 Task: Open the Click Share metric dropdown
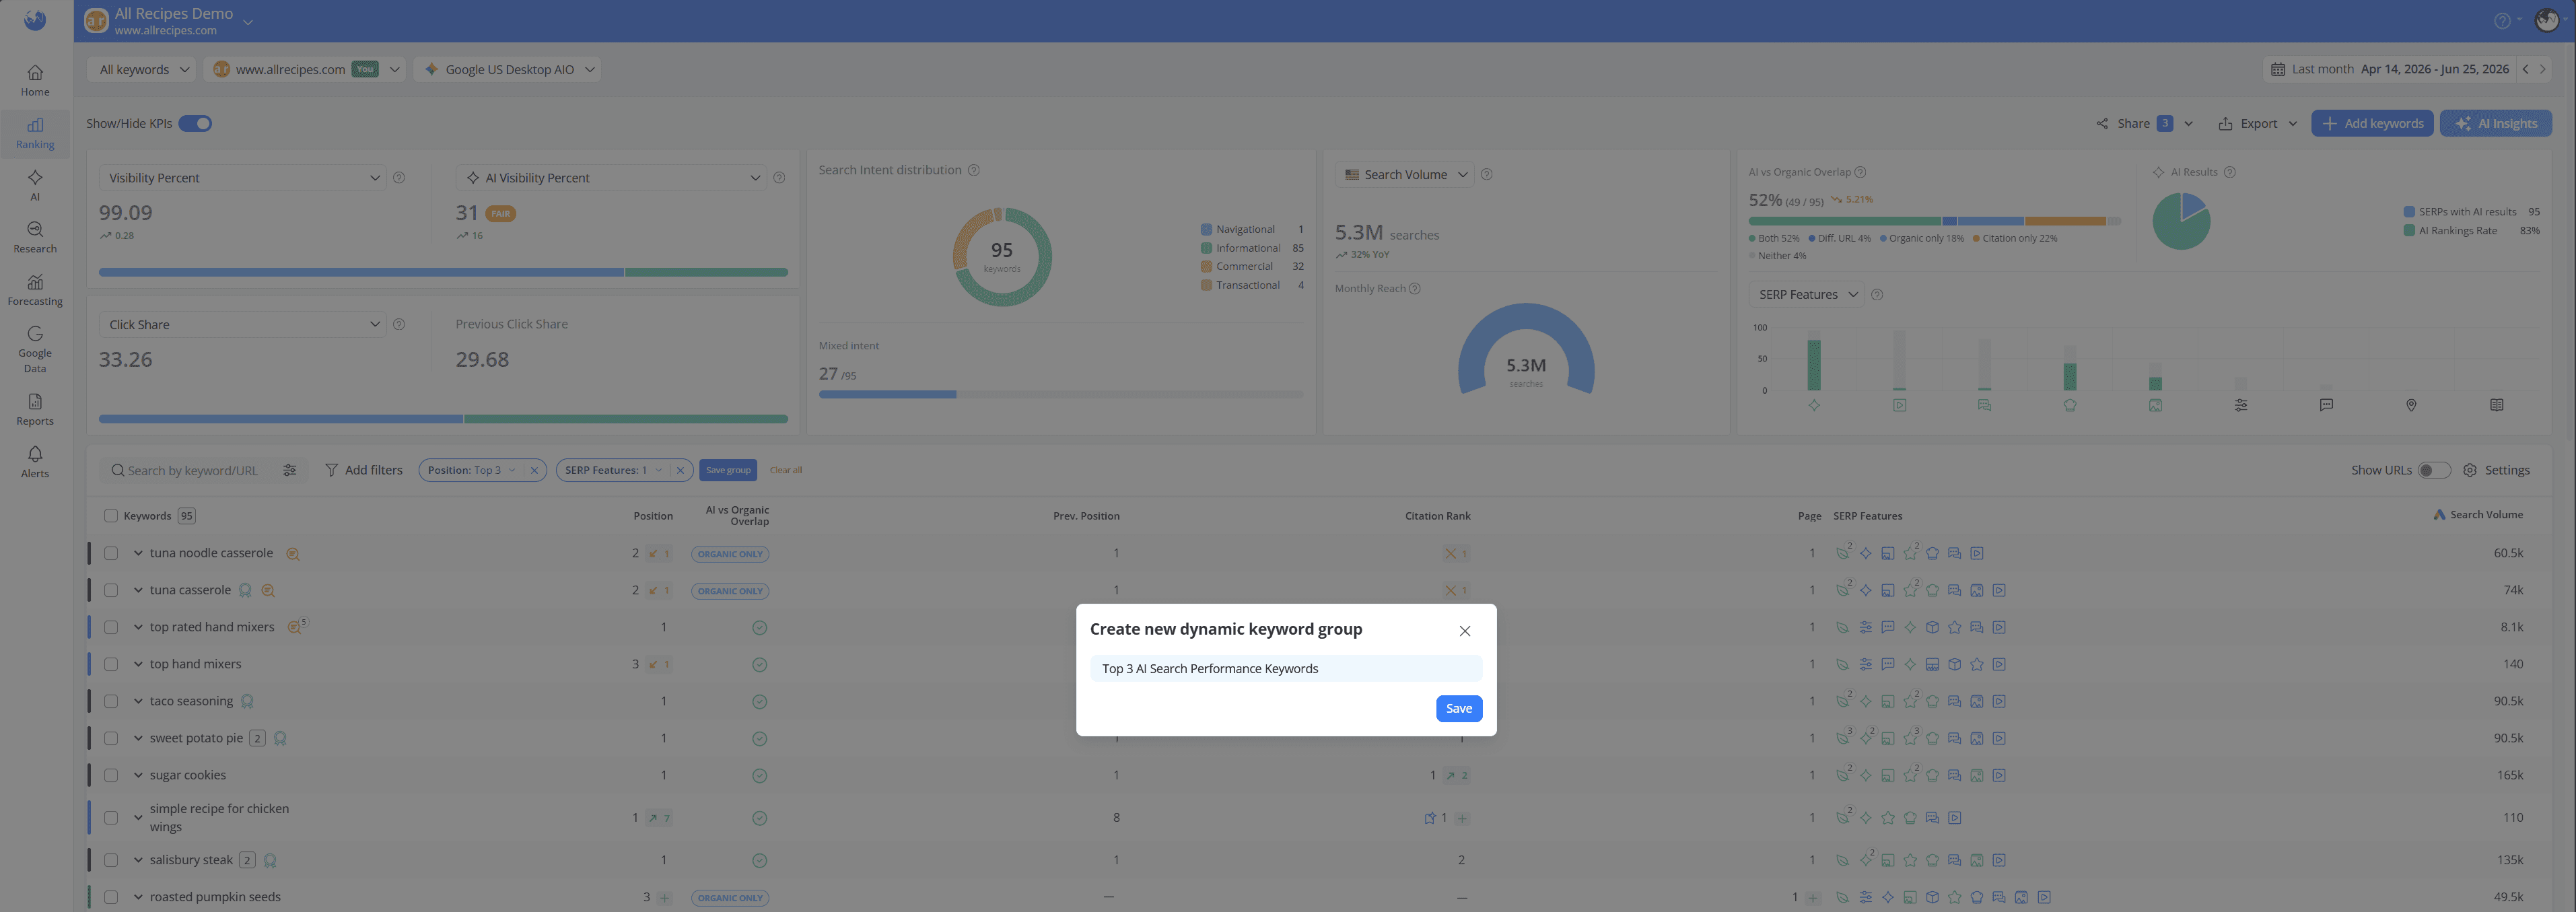[x=243, y=325]
